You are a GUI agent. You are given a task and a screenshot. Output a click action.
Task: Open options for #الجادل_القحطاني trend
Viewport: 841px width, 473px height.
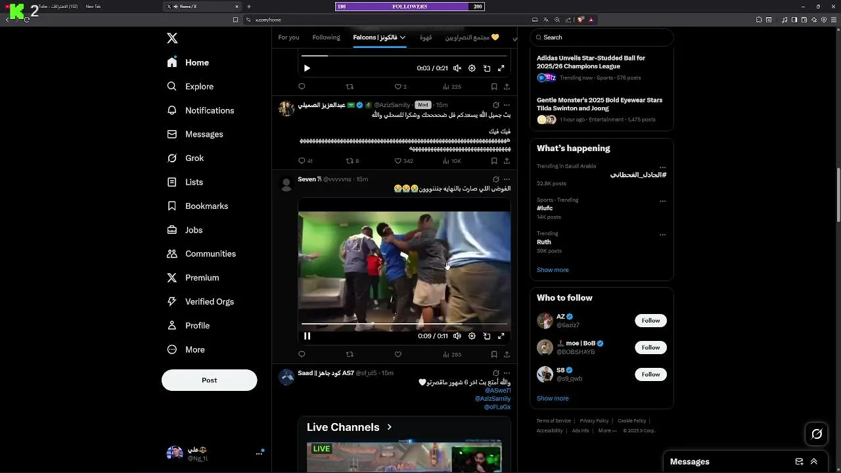662,168
